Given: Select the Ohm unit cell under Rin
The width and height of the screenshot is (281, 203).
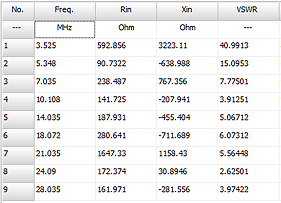Looking at the screenshot, I should pos(126,30).
